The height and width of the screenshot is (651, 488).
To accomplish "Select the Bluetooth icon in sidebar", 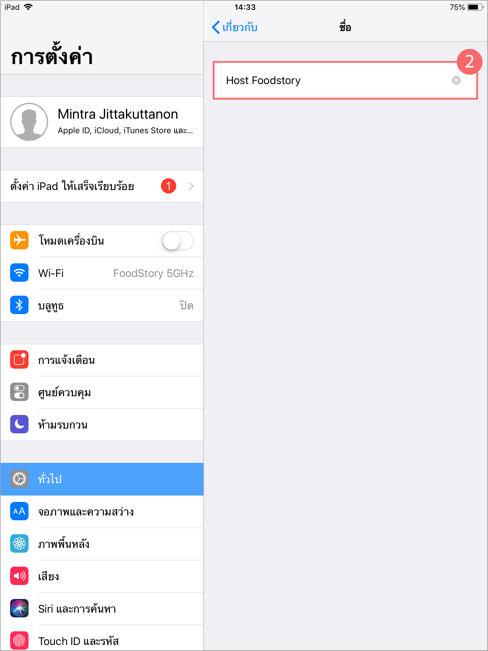I will [x=19, y=305].
